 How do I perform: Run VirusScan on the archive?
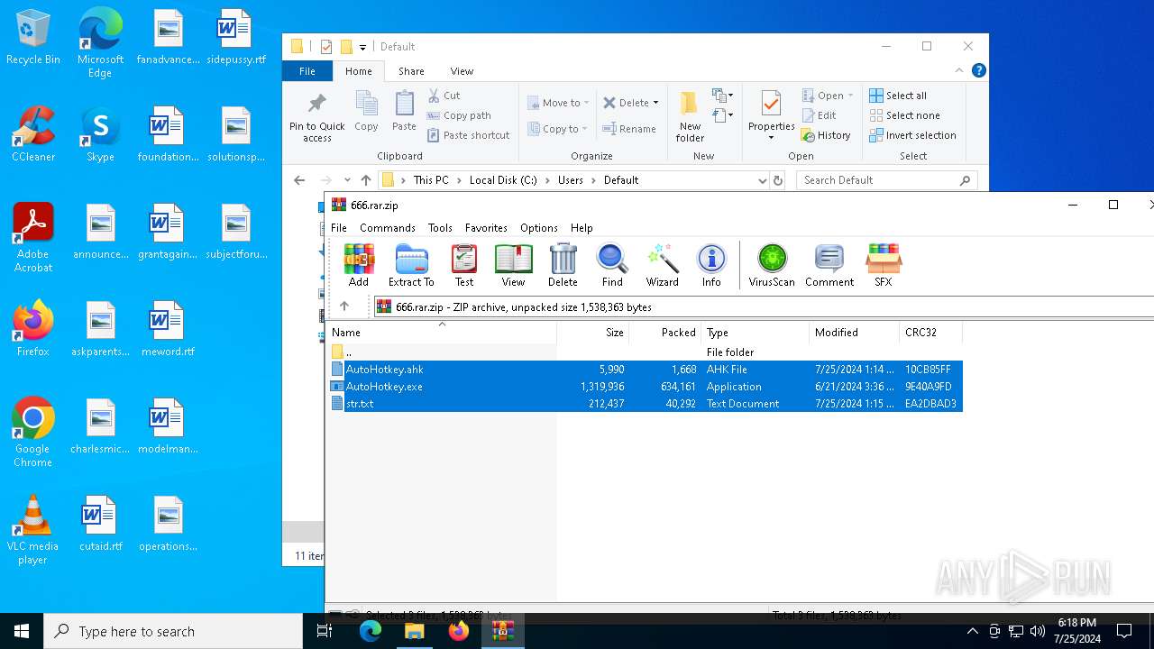click(x=772, y=265)
